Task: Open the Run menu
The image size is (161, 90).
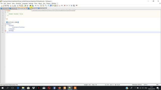Action: pyautogui.click(x=44, y=3)
